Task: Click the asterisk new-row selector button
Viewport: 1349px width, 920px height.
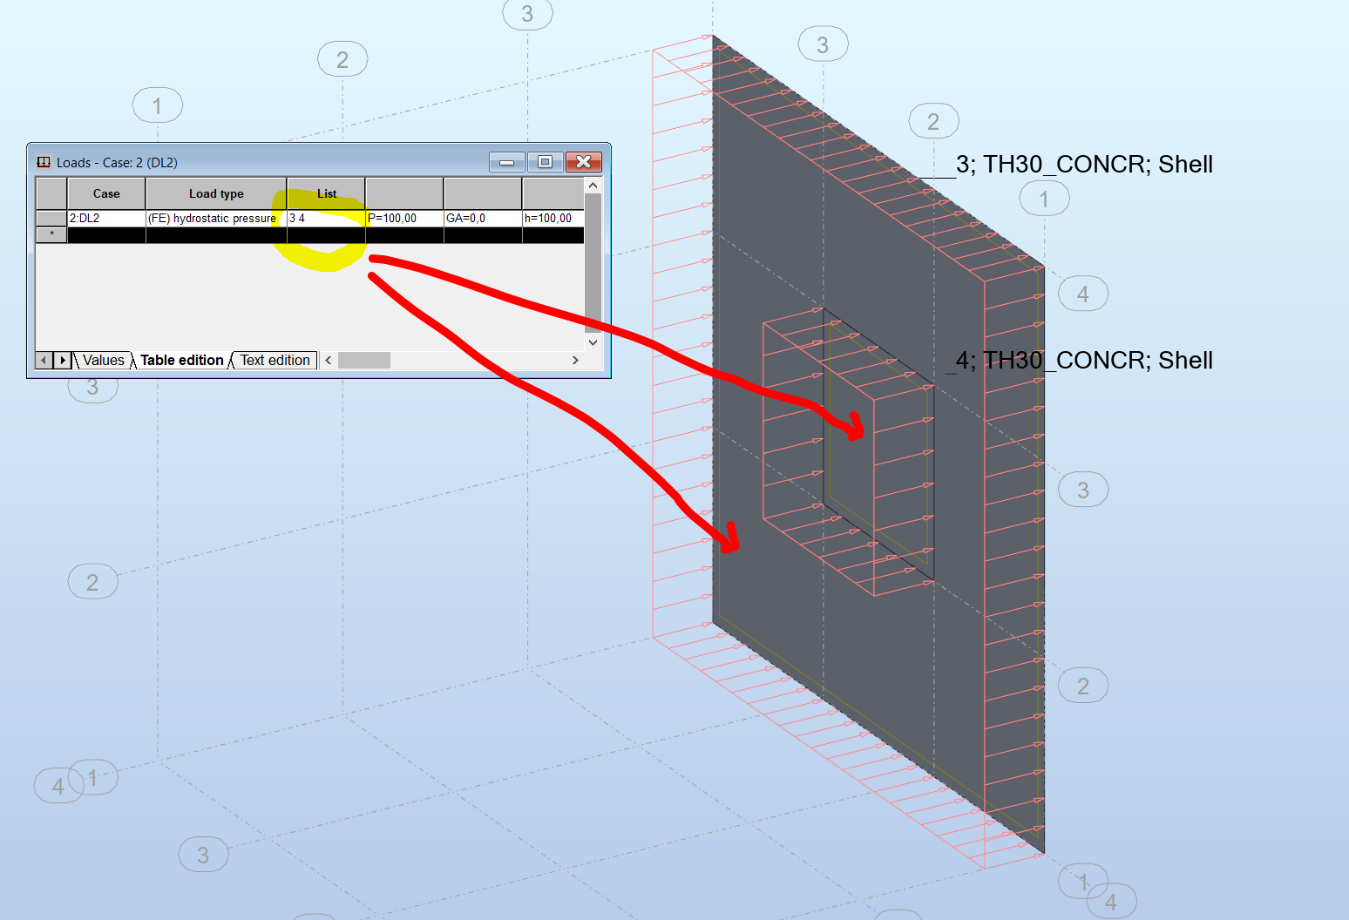Action: (x=51, y=233)
